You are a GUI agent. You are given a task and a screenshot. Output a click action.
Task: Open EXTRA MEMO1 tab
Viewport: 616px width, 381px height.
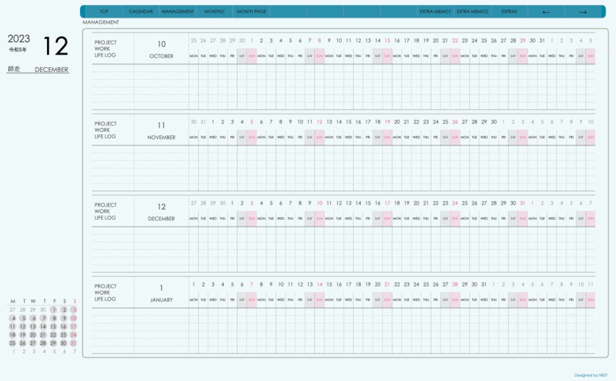(436, 12)
